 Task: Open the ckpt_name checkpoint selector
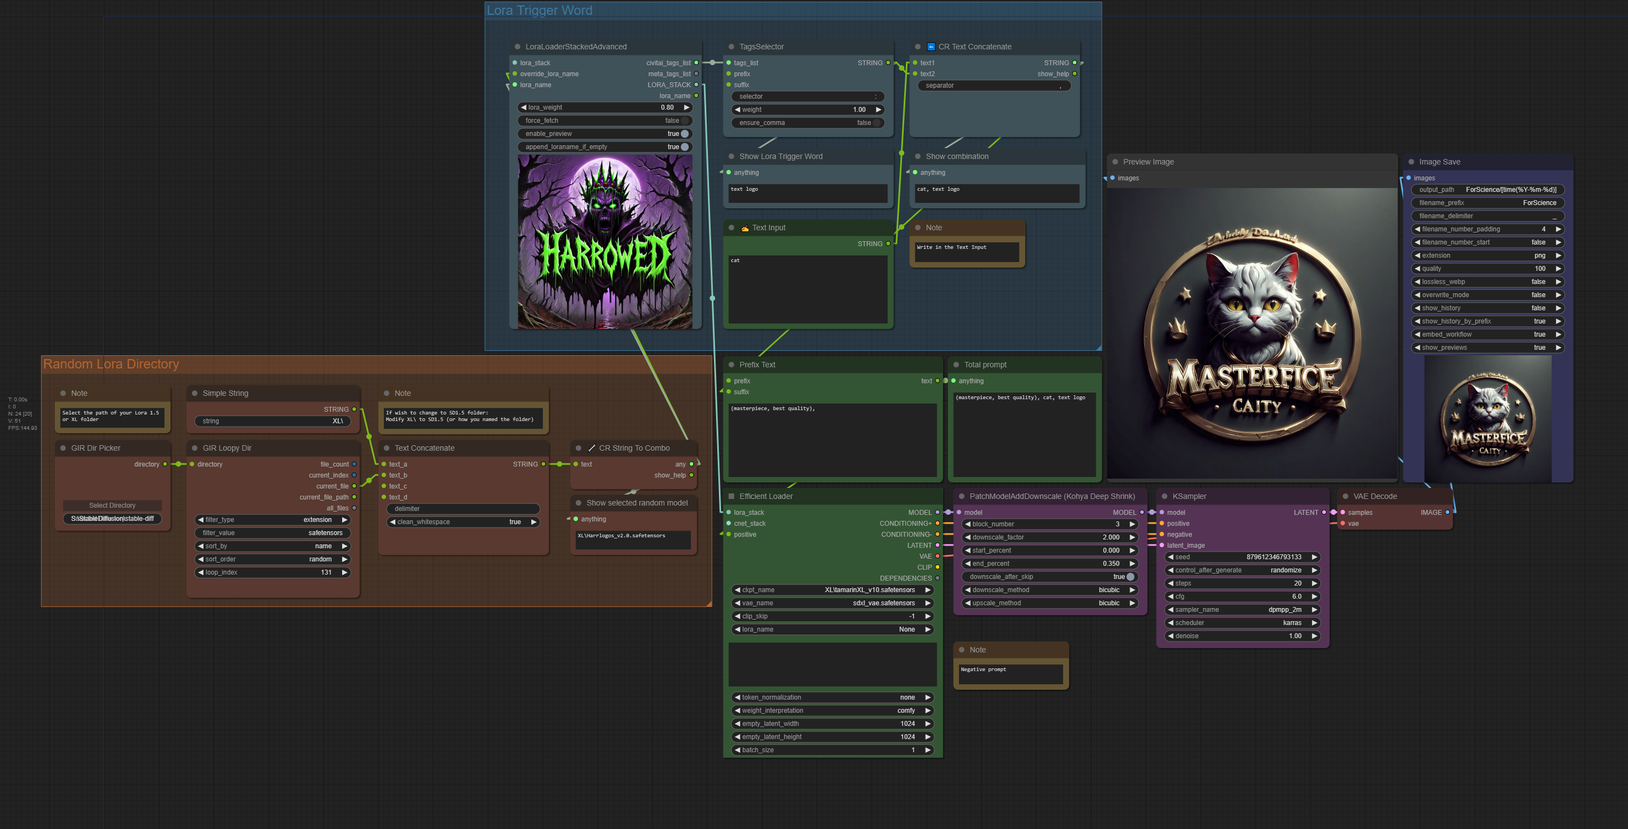point(832,590)
